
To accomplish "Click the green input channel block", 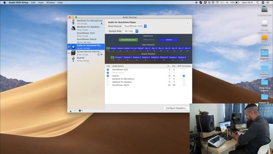I will point(108,48).
